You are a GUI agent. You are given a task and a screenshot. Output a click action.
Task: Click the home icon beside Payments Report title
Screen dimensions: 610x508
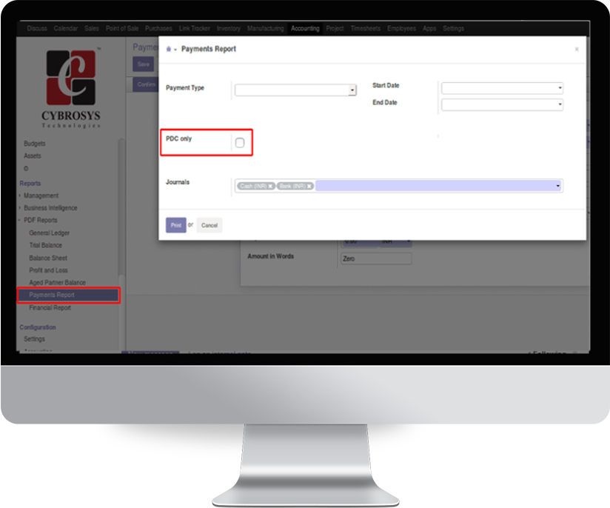point(169,49)
